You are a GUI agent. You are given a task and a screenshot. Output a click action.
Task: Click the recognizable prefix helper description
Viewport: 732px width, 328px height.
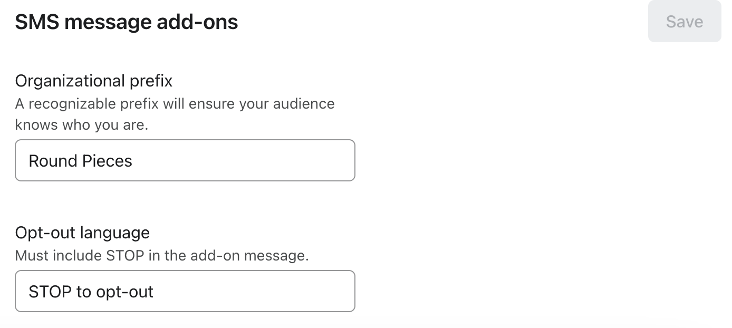point(175,104)
